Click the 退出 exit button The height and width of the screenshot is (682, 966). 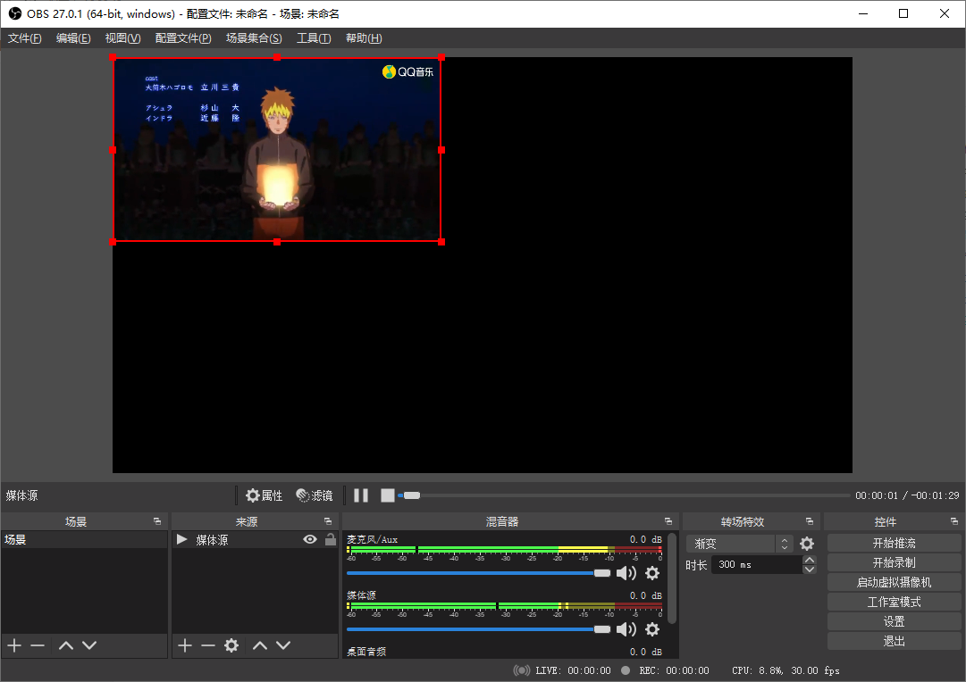(x=894, y=641)
